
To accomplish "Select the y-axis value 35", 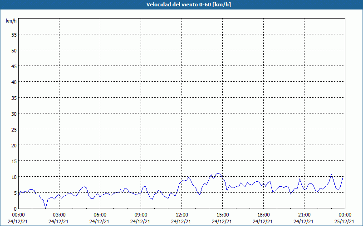I will click(x=14, y=98).
